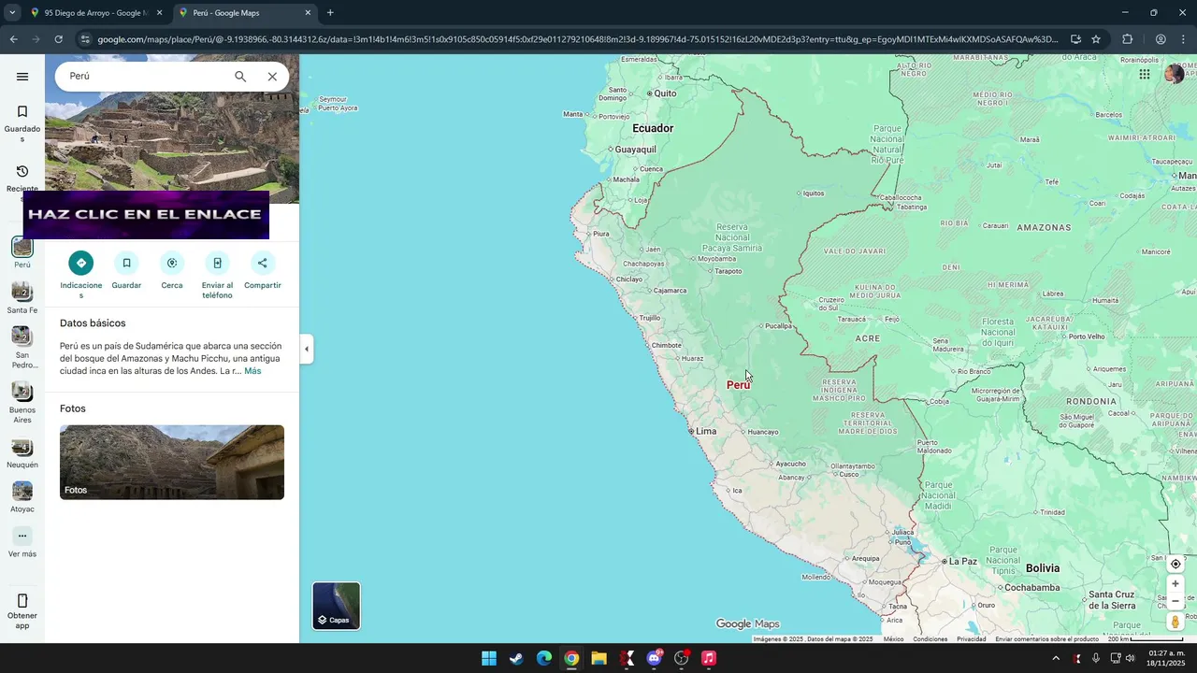This screenshot has width=1197, height=673.
Task: Open the Windows Start button
Action: point(489,658)
